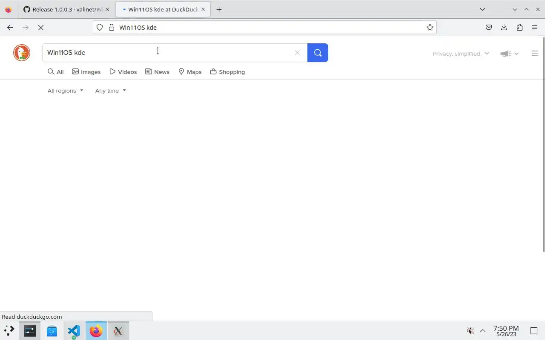The width and height of the screenshot is (545, 340).
Task: Show site security padlock information
Action: [x=112, y=27]
